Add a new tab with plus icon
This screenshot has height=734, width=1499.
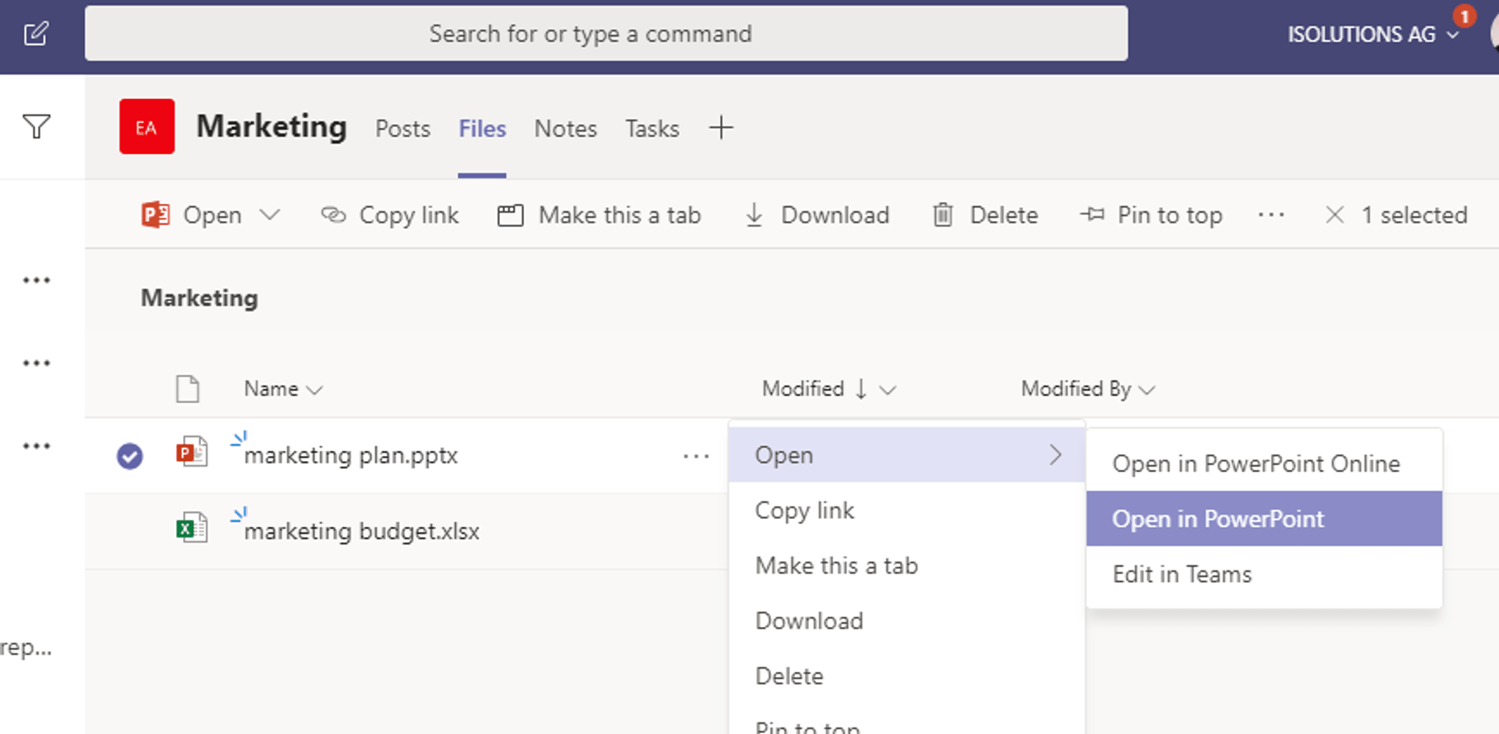721,128
